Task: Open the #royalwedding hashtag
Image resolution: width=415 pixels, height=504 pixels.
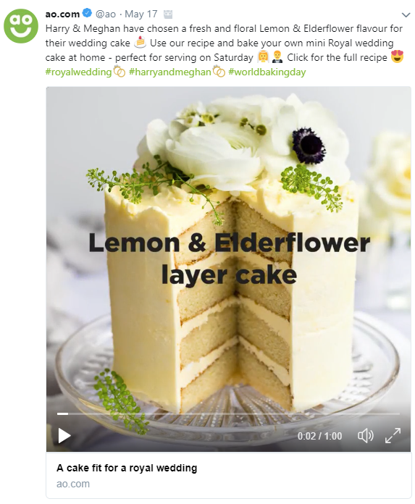Action: [78, 72]
